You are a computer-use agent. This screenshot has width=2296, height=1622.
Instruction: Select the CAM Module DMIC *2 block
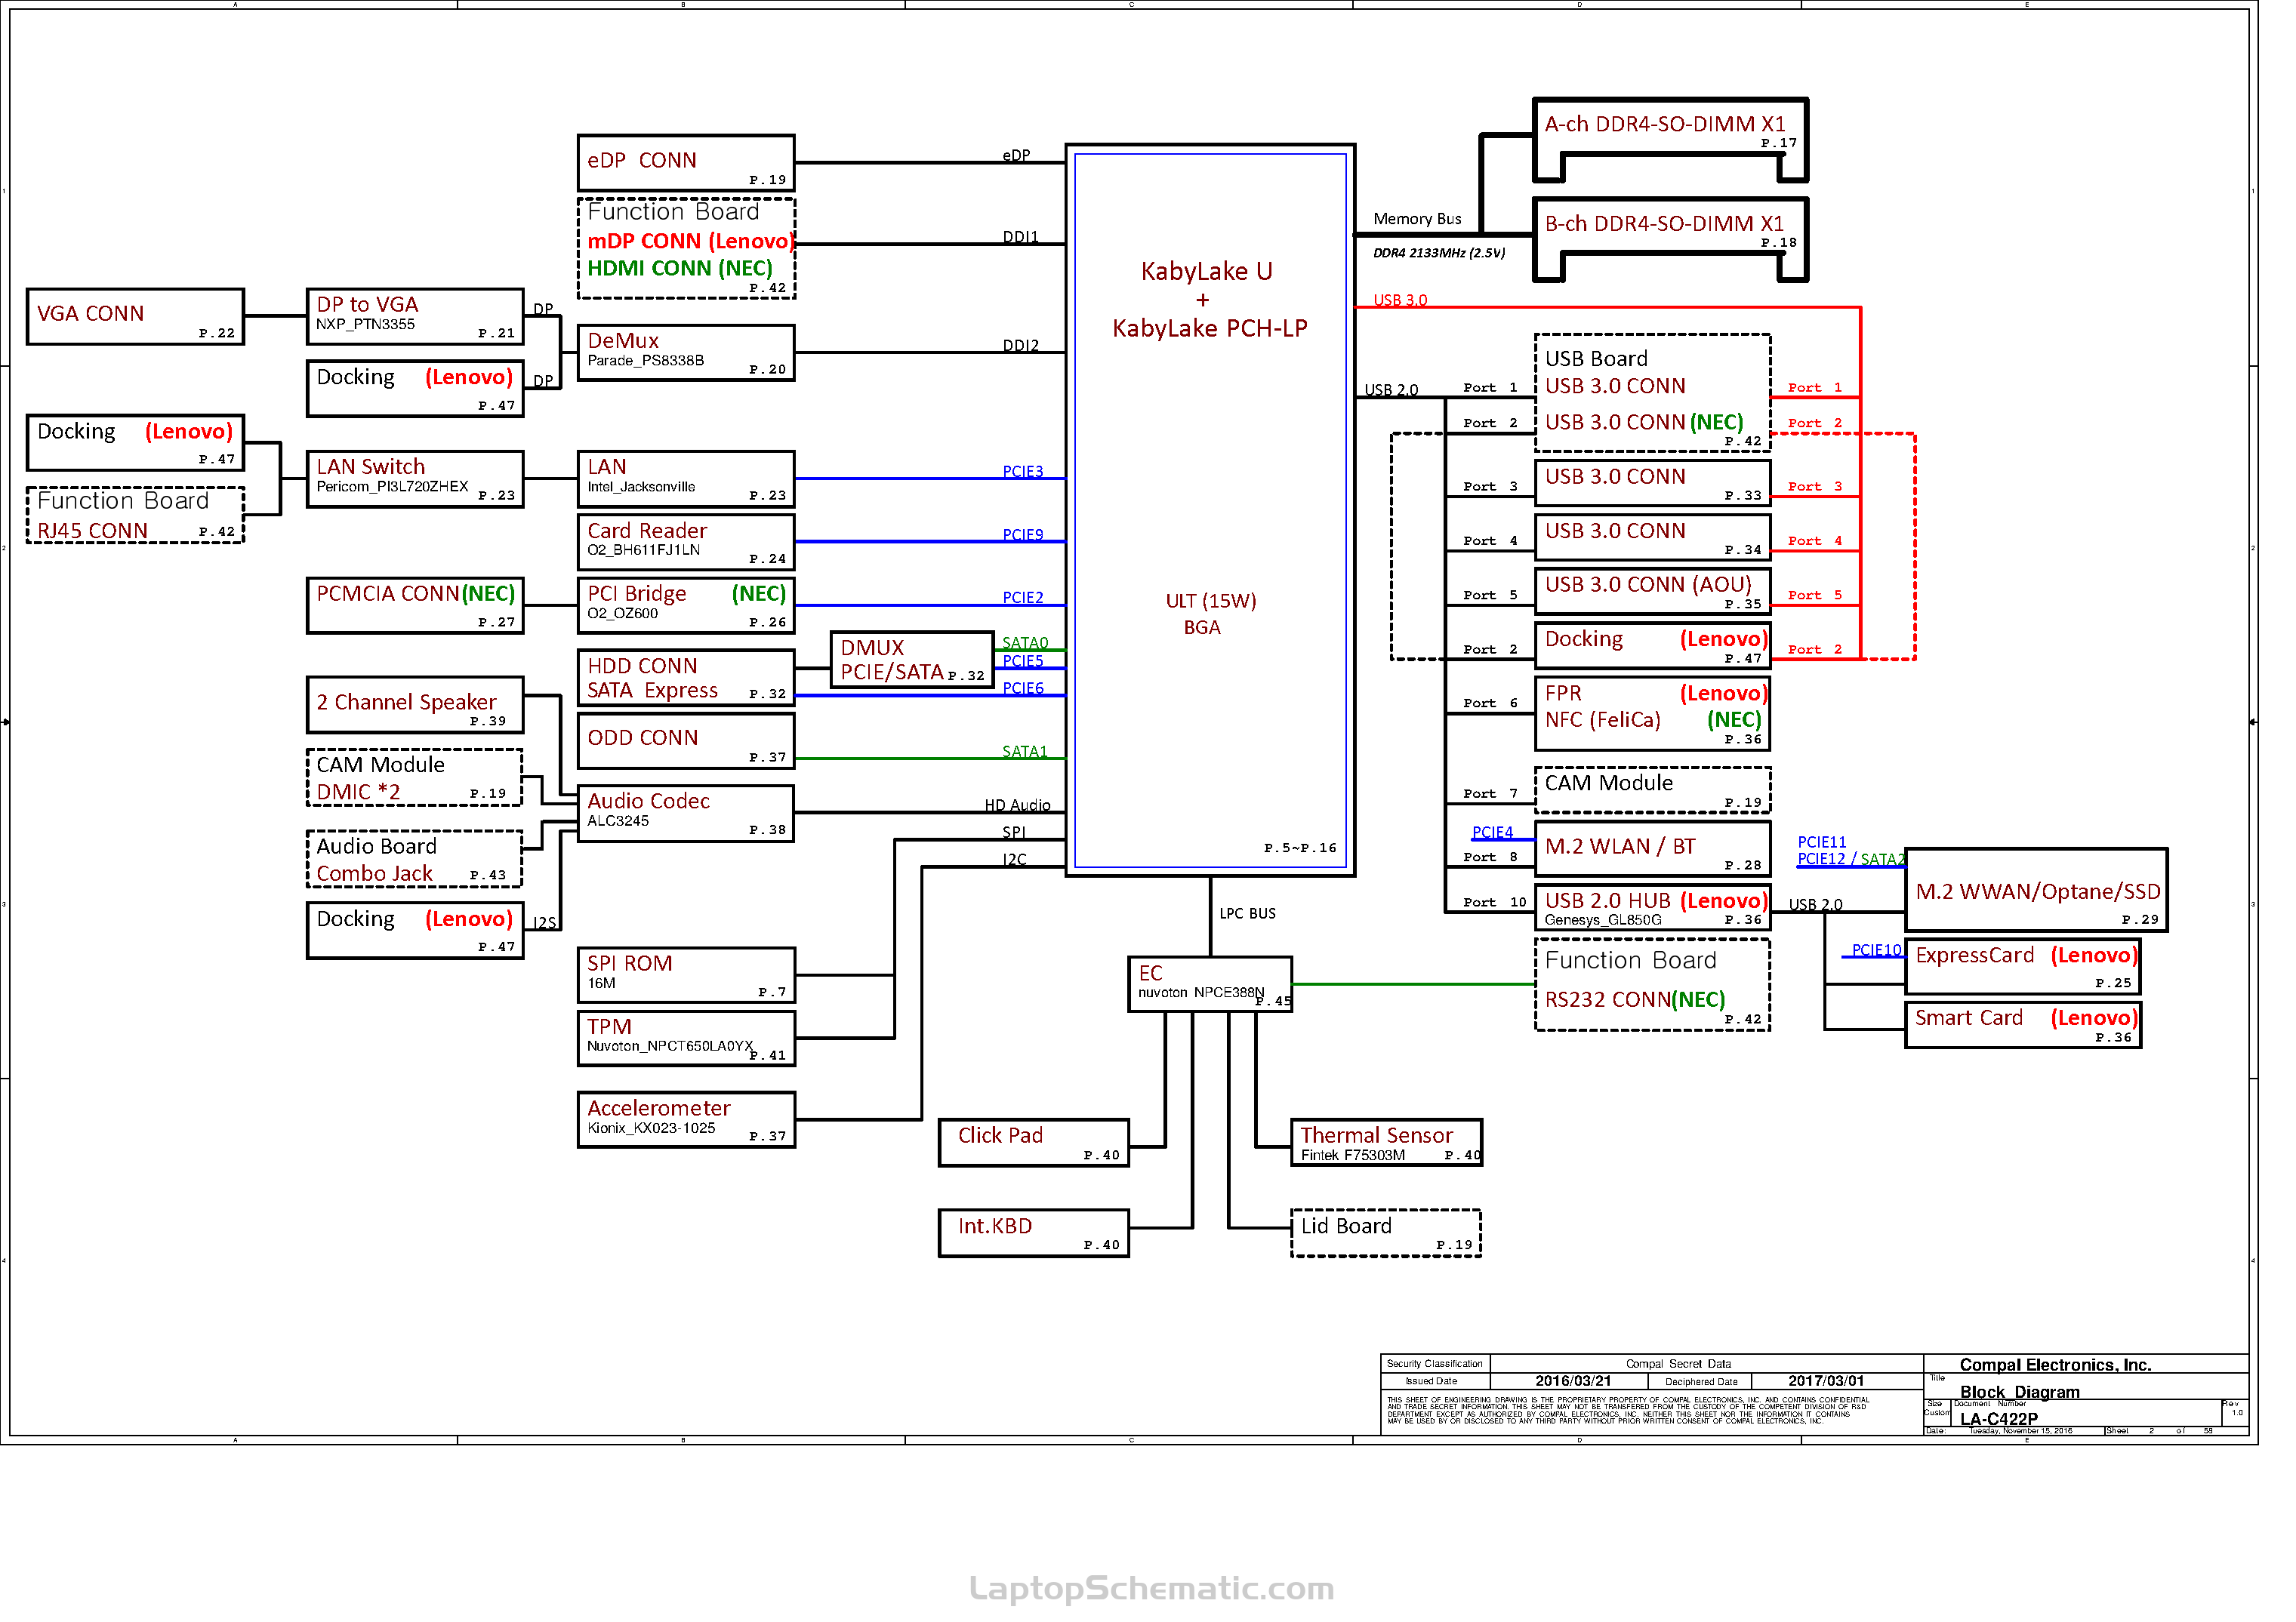pos(415,777)
